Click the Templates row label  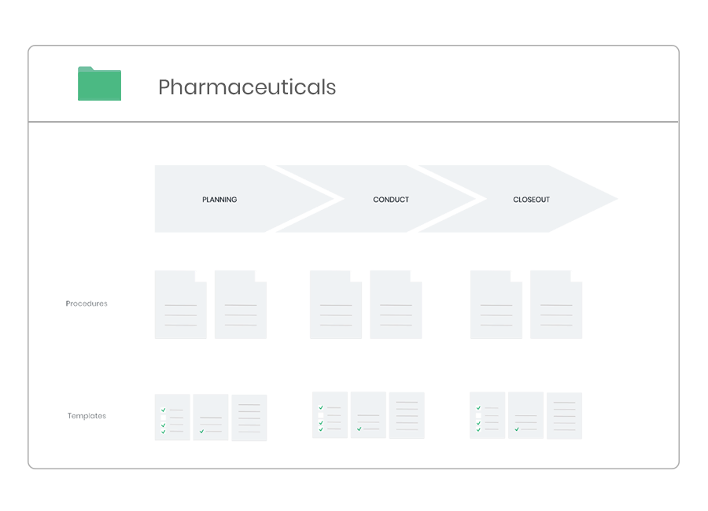tap(87, 416)
